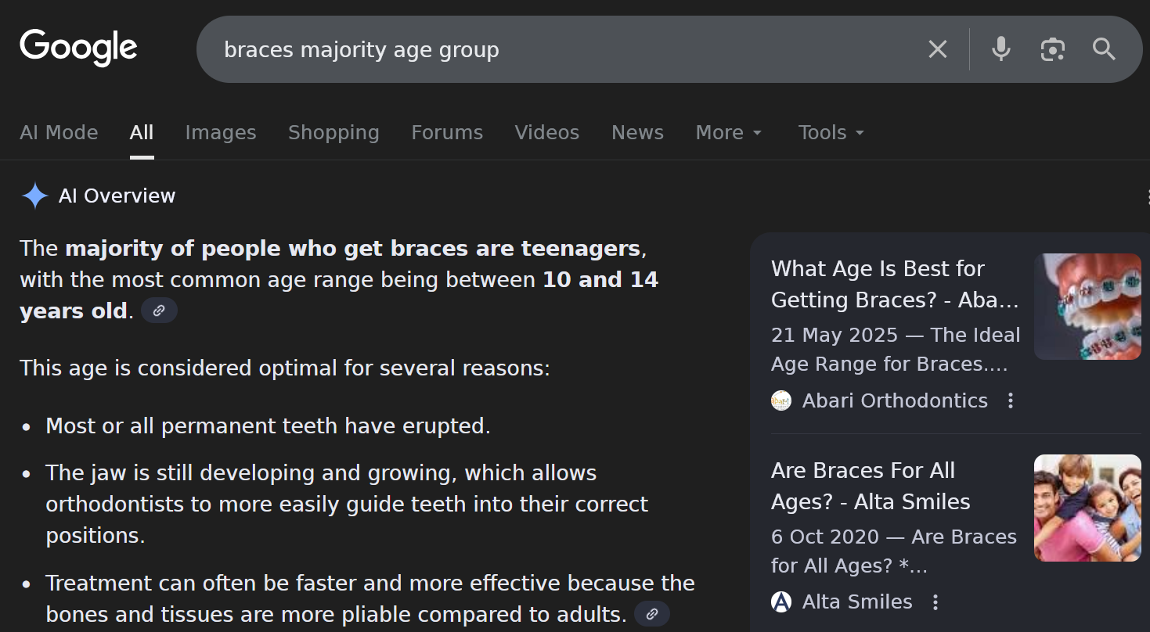The image size is (1150, 632).
Task: Open Google Lens image search
Action: pyautogui.click(x=1052, y=49)
